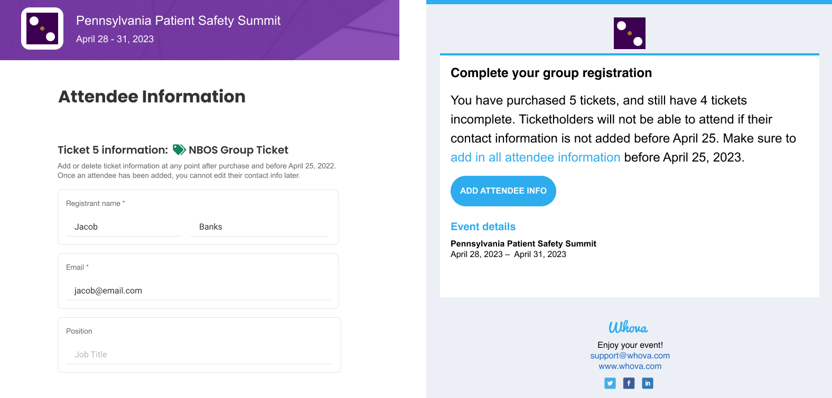
Task: Open the Facebook icon in footer
Action: pyautogui.click(x=629, y=383)
